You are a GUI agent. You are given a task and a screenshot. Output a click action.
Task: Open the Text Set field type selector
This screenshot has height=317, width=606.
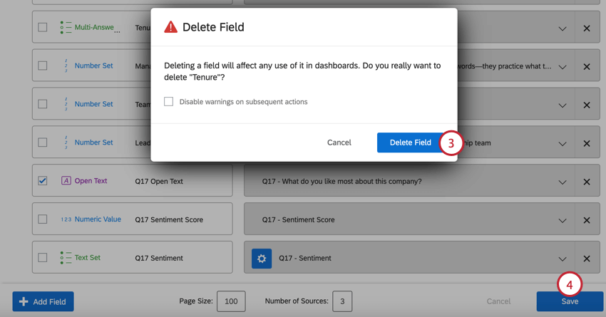tap(88, 258)
